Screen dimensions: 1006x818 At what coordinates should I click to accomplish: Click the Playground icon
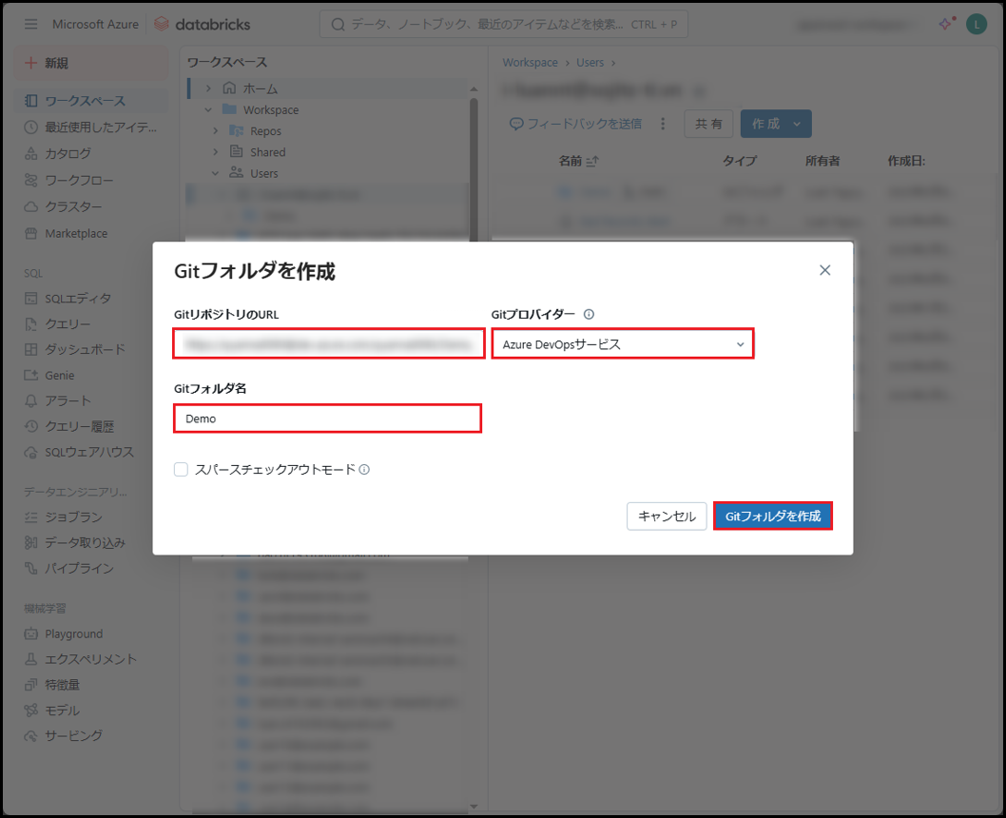point(30,633)
